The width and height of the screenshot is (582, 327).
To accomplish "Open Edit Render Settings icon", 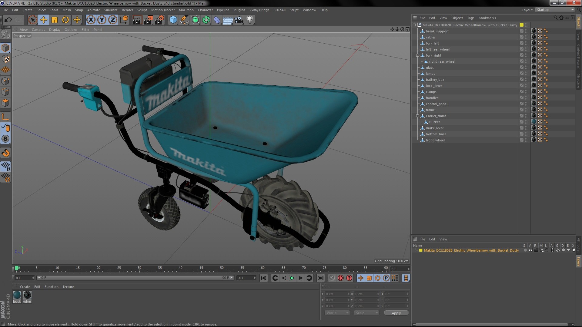I will point(159,20).
